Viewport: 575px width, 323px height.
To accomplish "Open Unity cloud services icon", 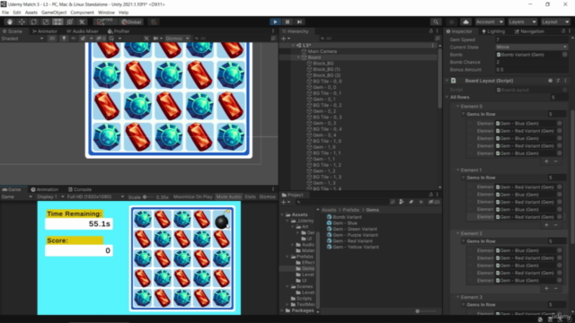I will coord(465,22).
